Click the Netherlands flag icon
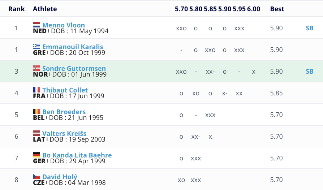This screenshot has height=190, width=323. tap(36, 25)
